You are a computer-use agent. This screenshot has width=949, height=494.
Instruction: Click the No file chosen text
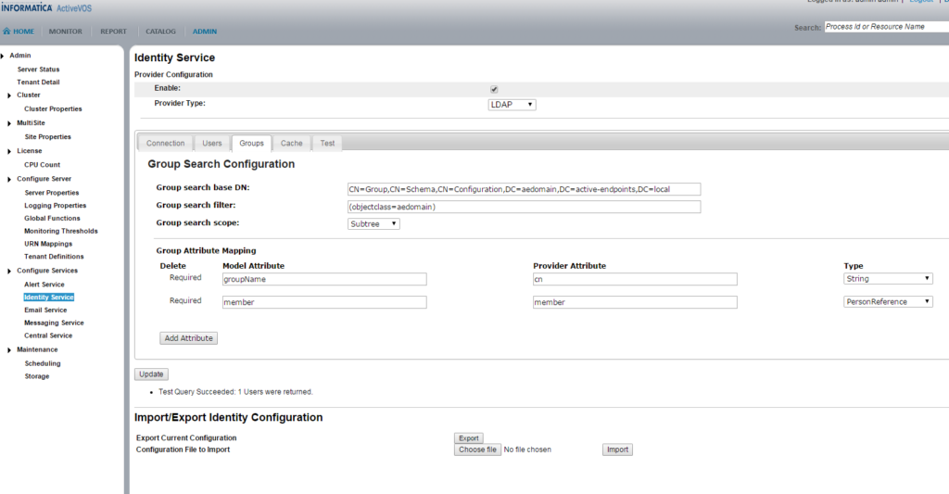click(x=527, y=450)
